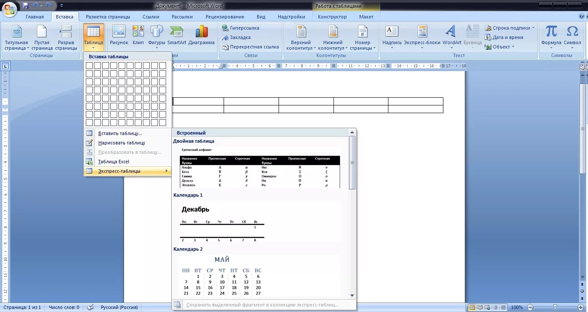Click the Число слов word count
Image resolution: width=588 pixels, height=312 pixels.
click(64, 307)
